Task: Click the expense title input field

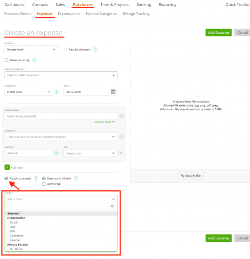Action: (61, 116)
